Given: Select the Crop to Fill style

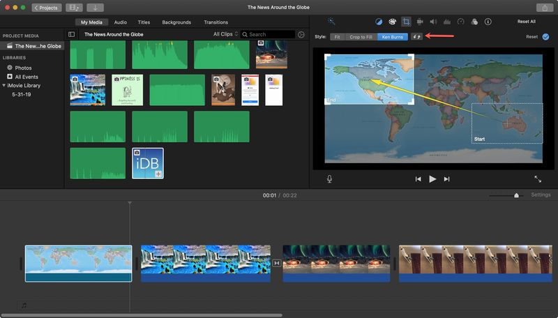Looking at the screenshot, I should point(361,37).
